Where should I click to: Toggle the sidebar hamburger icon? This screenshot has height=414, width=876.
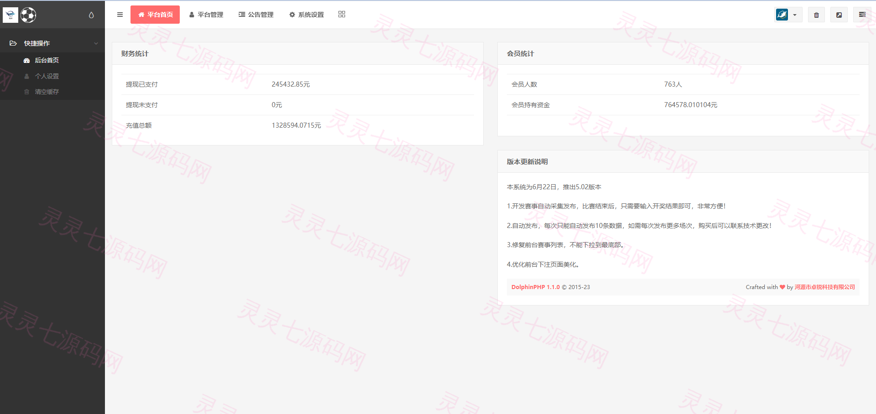click(x=120, y=15)
